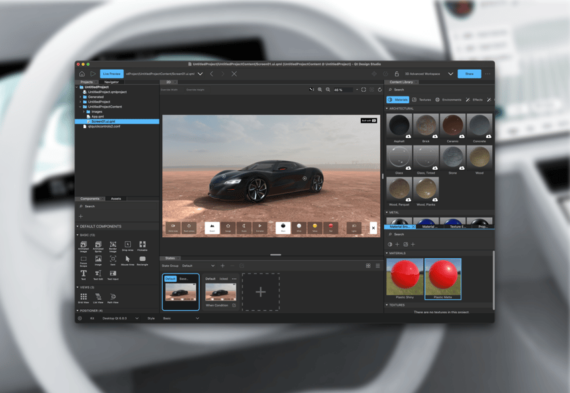Viewport: 570px width, 393px height.
Task: Click the zoom-in magnifier above the canvas
Action: pos(320,89)
